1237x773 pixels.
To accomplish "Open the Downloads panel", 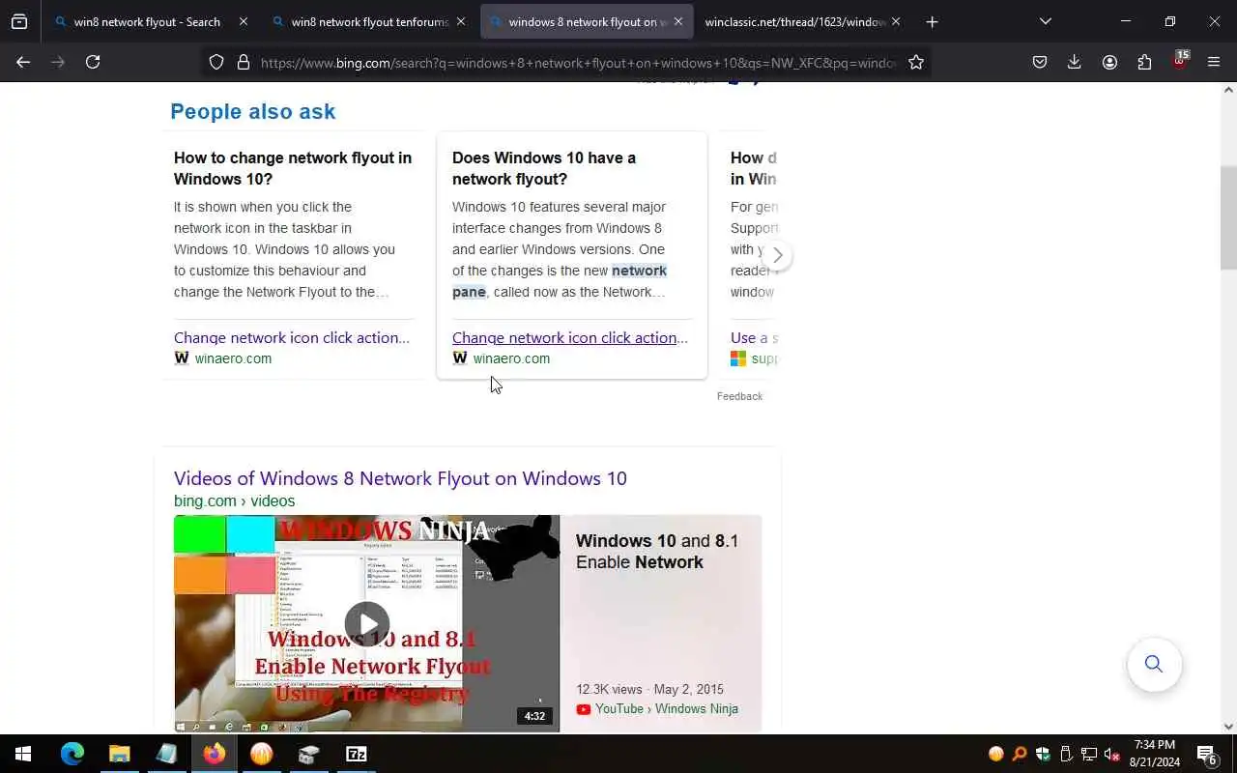I will point(1074,62).
